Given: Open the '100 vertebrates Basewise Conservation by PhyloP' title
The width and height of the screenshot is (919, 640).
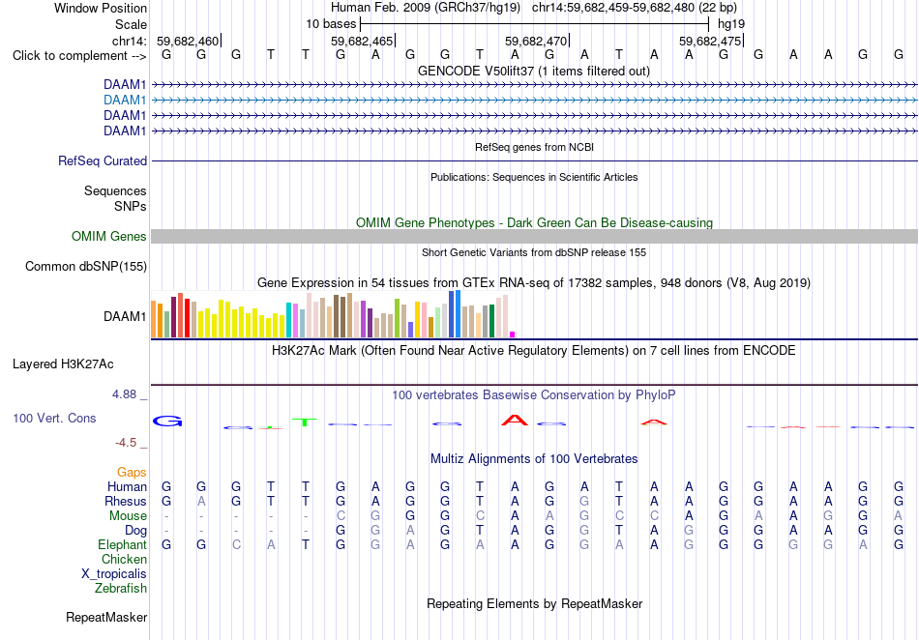Looking at the screenshot, I should tap(534, 395).
